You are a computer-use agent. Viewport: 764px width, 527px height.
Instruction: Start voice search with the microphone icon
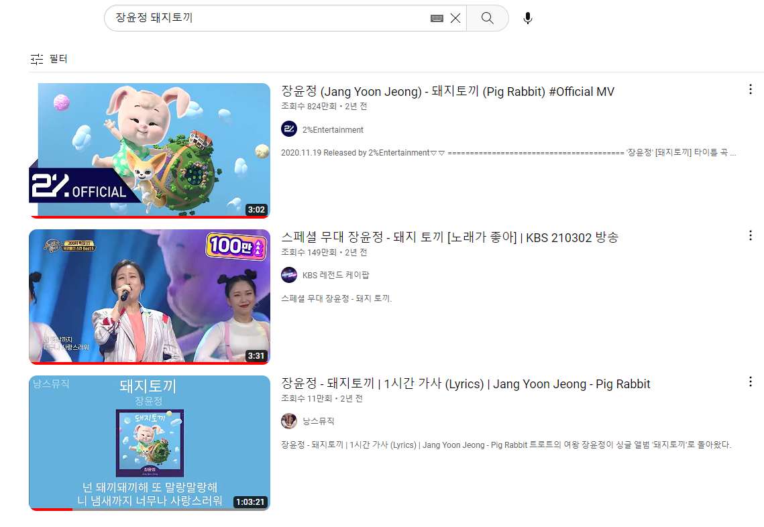tap(528, 18)
